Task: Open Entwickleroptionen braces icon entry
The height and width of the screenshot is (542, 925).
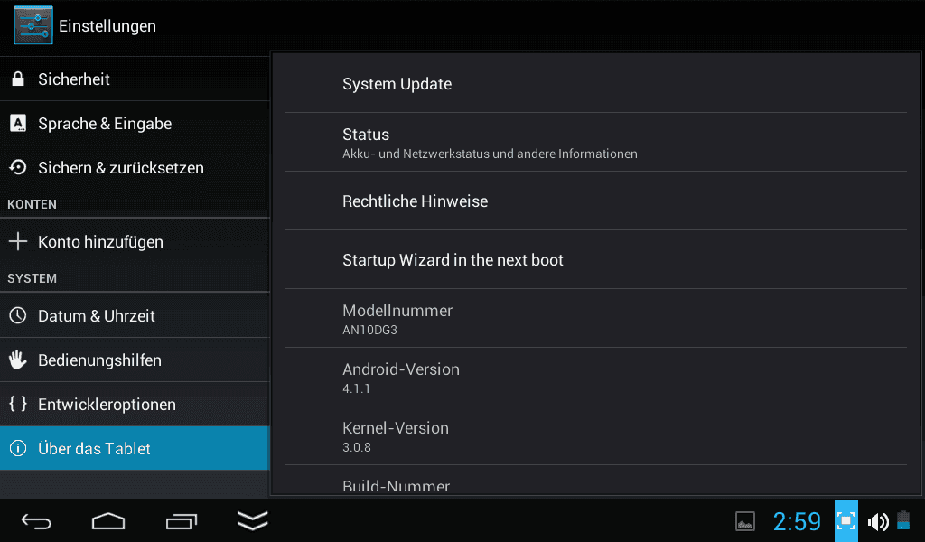Action: (18, 404)
